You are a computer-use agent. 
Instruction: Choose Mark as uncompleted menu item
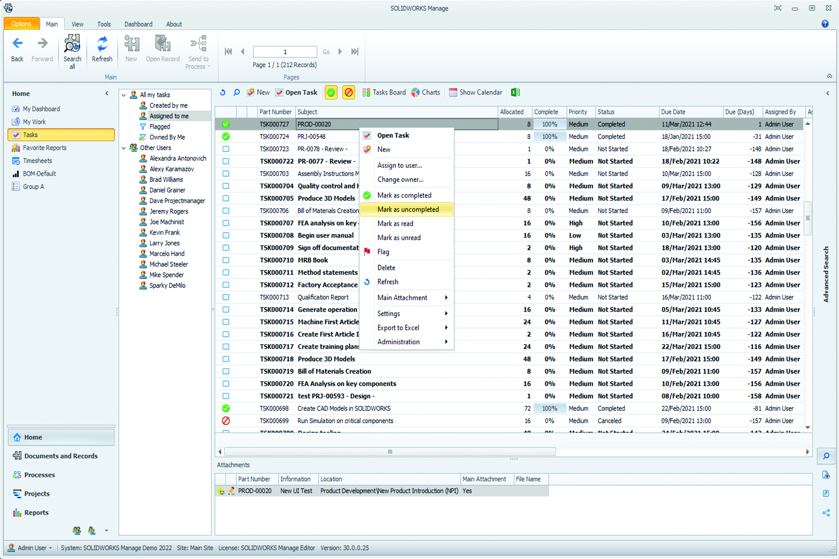407,210
